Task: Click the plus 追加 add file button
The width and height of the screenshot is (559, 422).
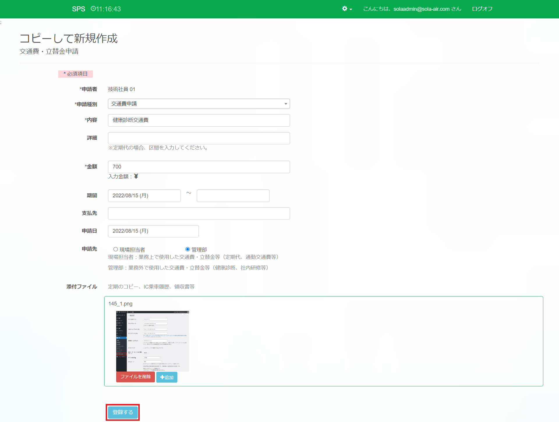Action: [x=167, y=377]
